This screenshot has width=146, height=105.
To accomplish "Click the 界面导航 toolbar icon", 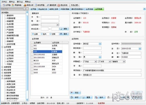I will pyautogui.click(x=13, y=5).
